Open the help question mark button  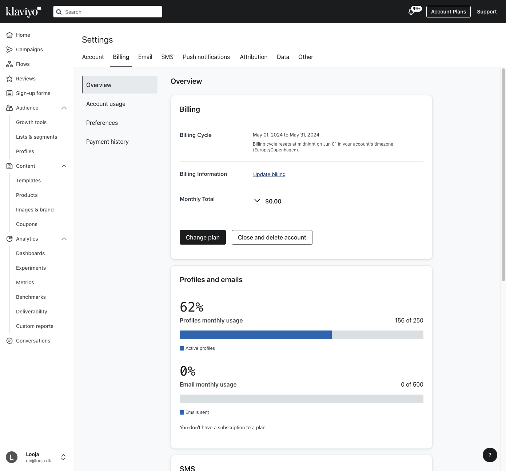490,455
